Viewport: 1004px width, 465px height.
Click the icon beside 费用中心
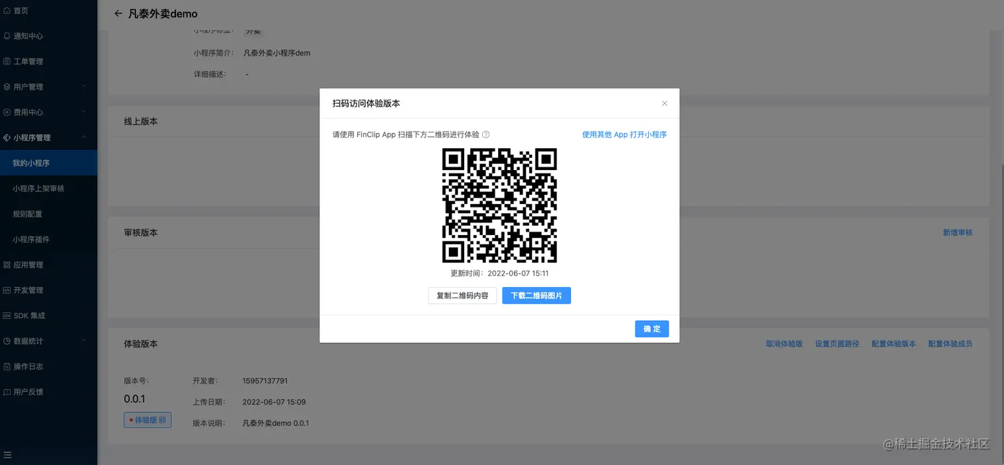7,112
